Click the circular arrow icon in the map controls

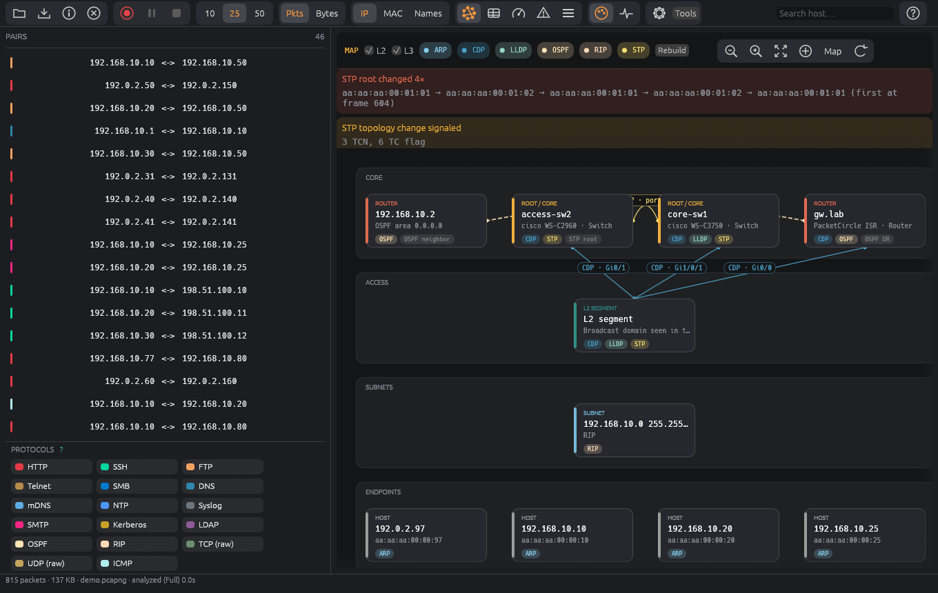861,51
